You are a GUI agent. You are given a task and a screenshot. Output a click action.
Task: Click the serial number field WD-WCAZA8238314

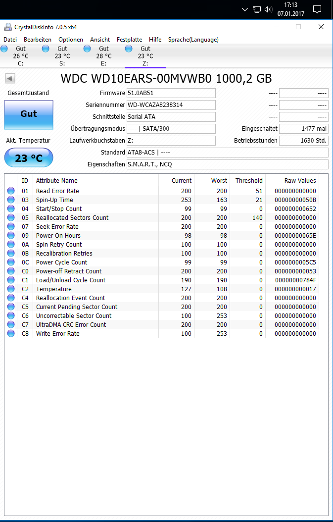(x=171, y=105)
